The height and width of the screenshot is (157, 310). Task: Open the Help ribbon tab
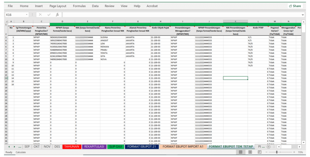(x=137, y=6)
